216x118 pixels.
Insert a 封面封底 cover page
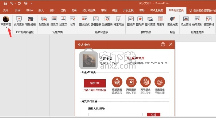pyautogui.click(x=44, y=21)
